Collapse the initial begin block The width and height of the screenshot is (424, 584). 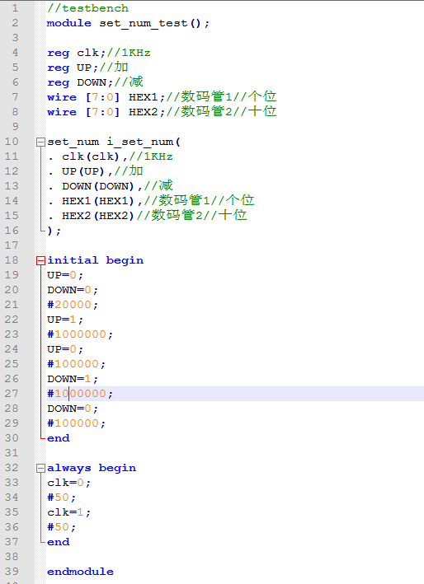click(40, 261)
